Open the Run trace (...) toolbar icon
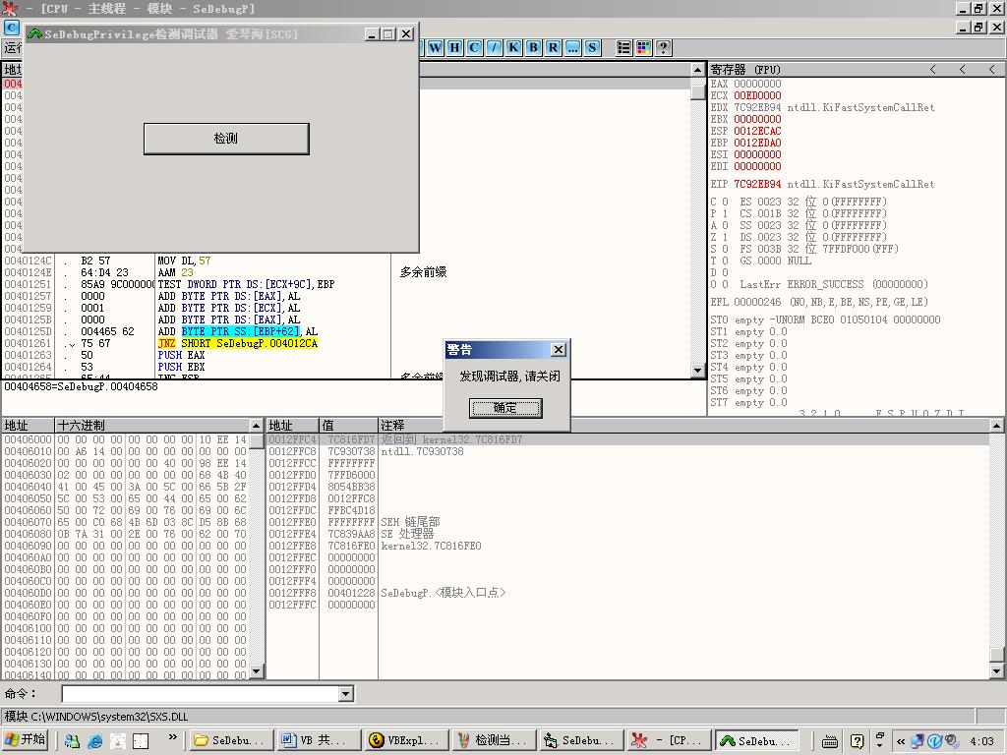Image resolution: width=1007 pixels, height=755 pixels. point(573,47)
